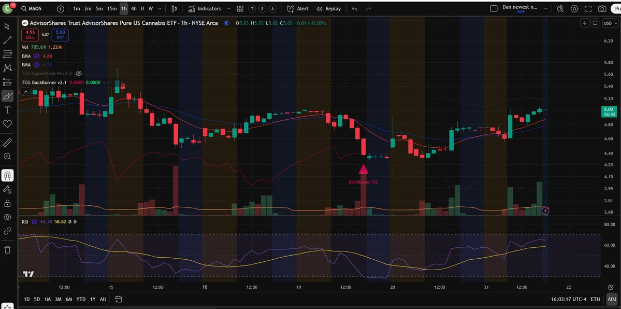621x309 pixels.
Task: Redo the chart action
Action: (368, 9)
